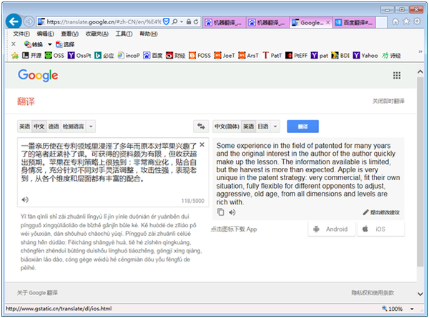This screenshot has width=429, height=318.
Task: Close the Google tab
Action: pyautogui.click(x=327, y=22)
